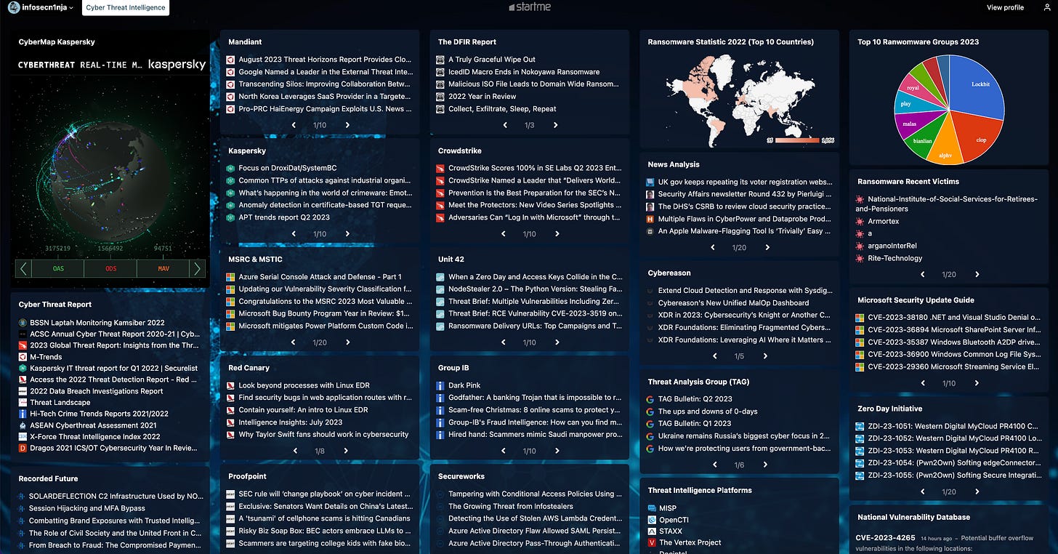
Task: Go to next page in DFIR Report widget
Action: click(556, 125)
